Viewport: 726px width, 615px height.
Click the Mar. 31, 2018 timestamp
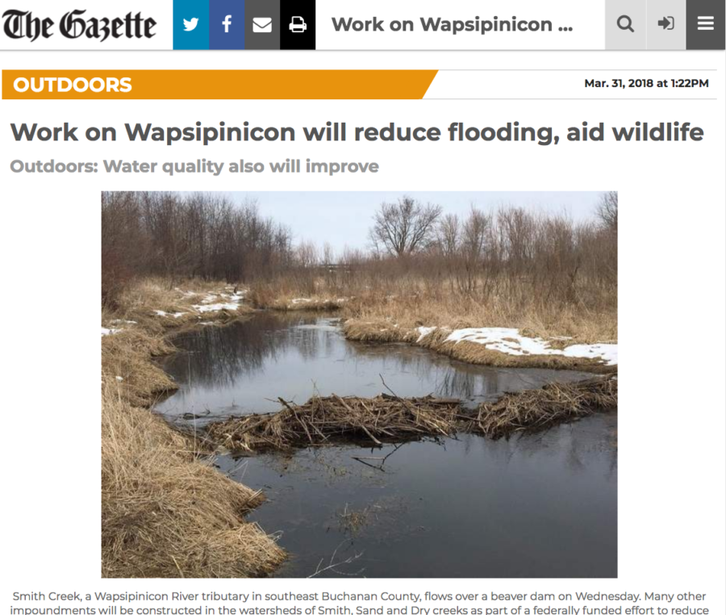pos(646,83)
